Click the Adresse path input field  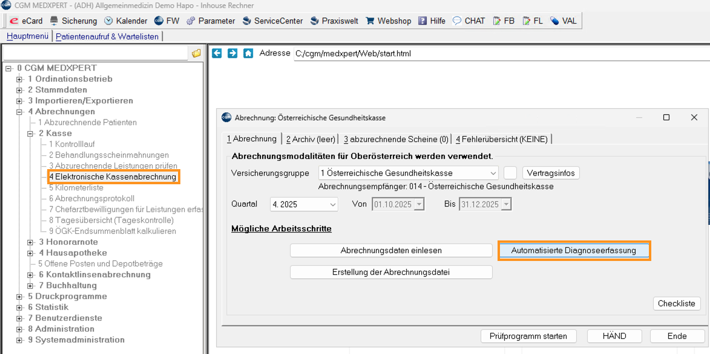point(496,53)
